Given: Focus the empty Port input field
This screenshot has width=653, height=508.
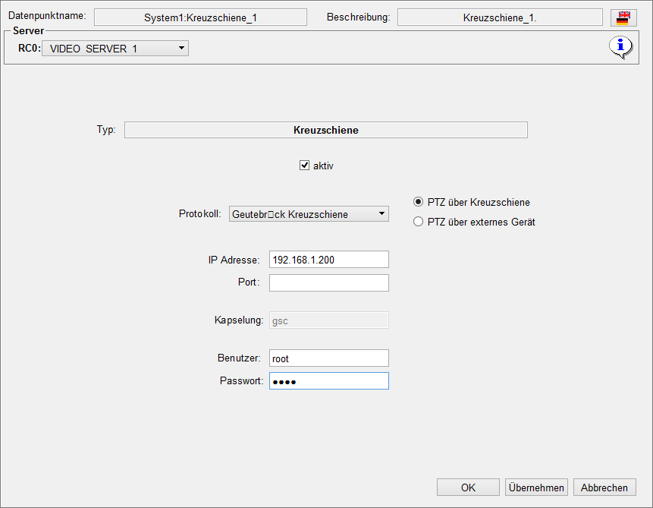Looking at the screenshot, I should coord(328,283).
